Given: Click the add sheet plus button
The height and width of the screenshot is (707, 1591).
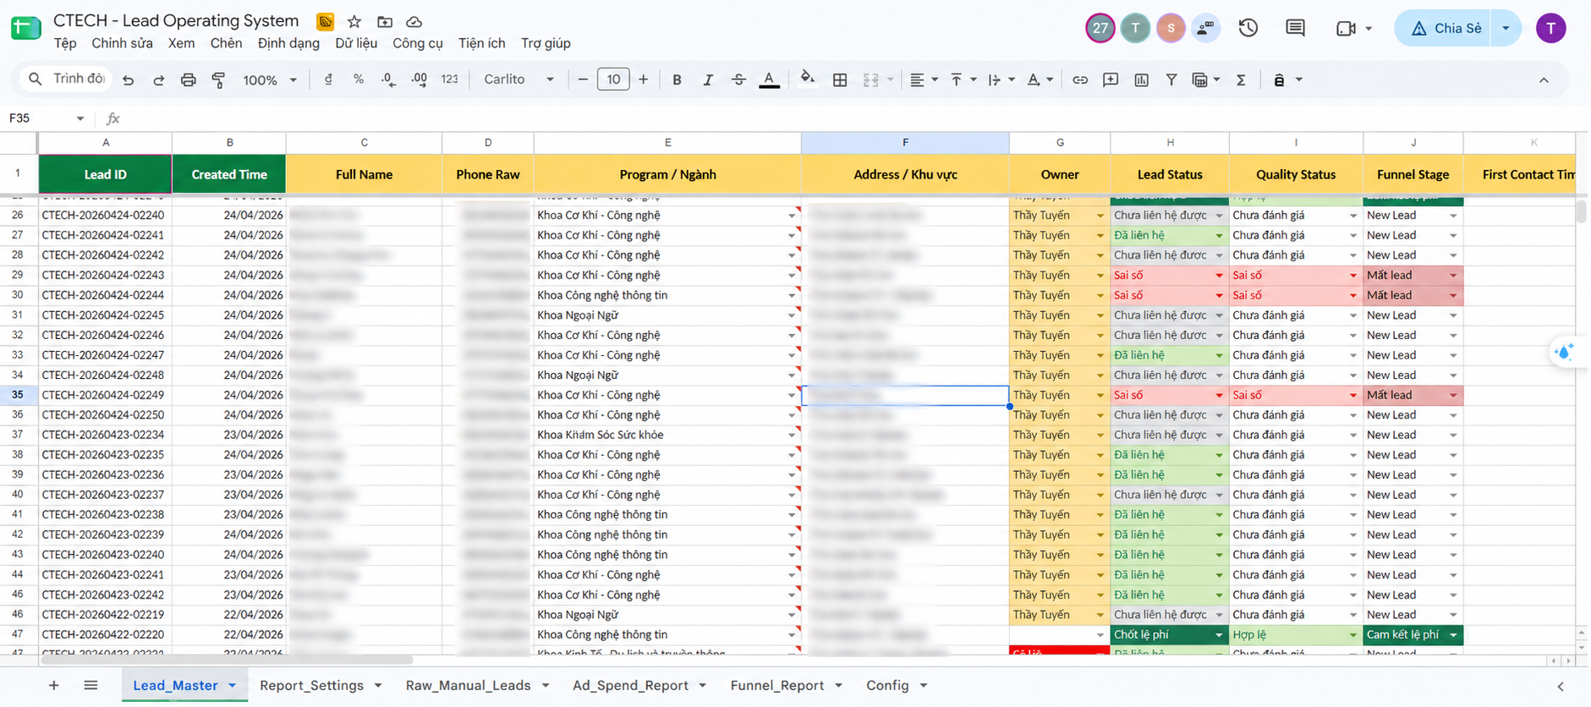Looking at the screenshot, I should pos(53,685).
